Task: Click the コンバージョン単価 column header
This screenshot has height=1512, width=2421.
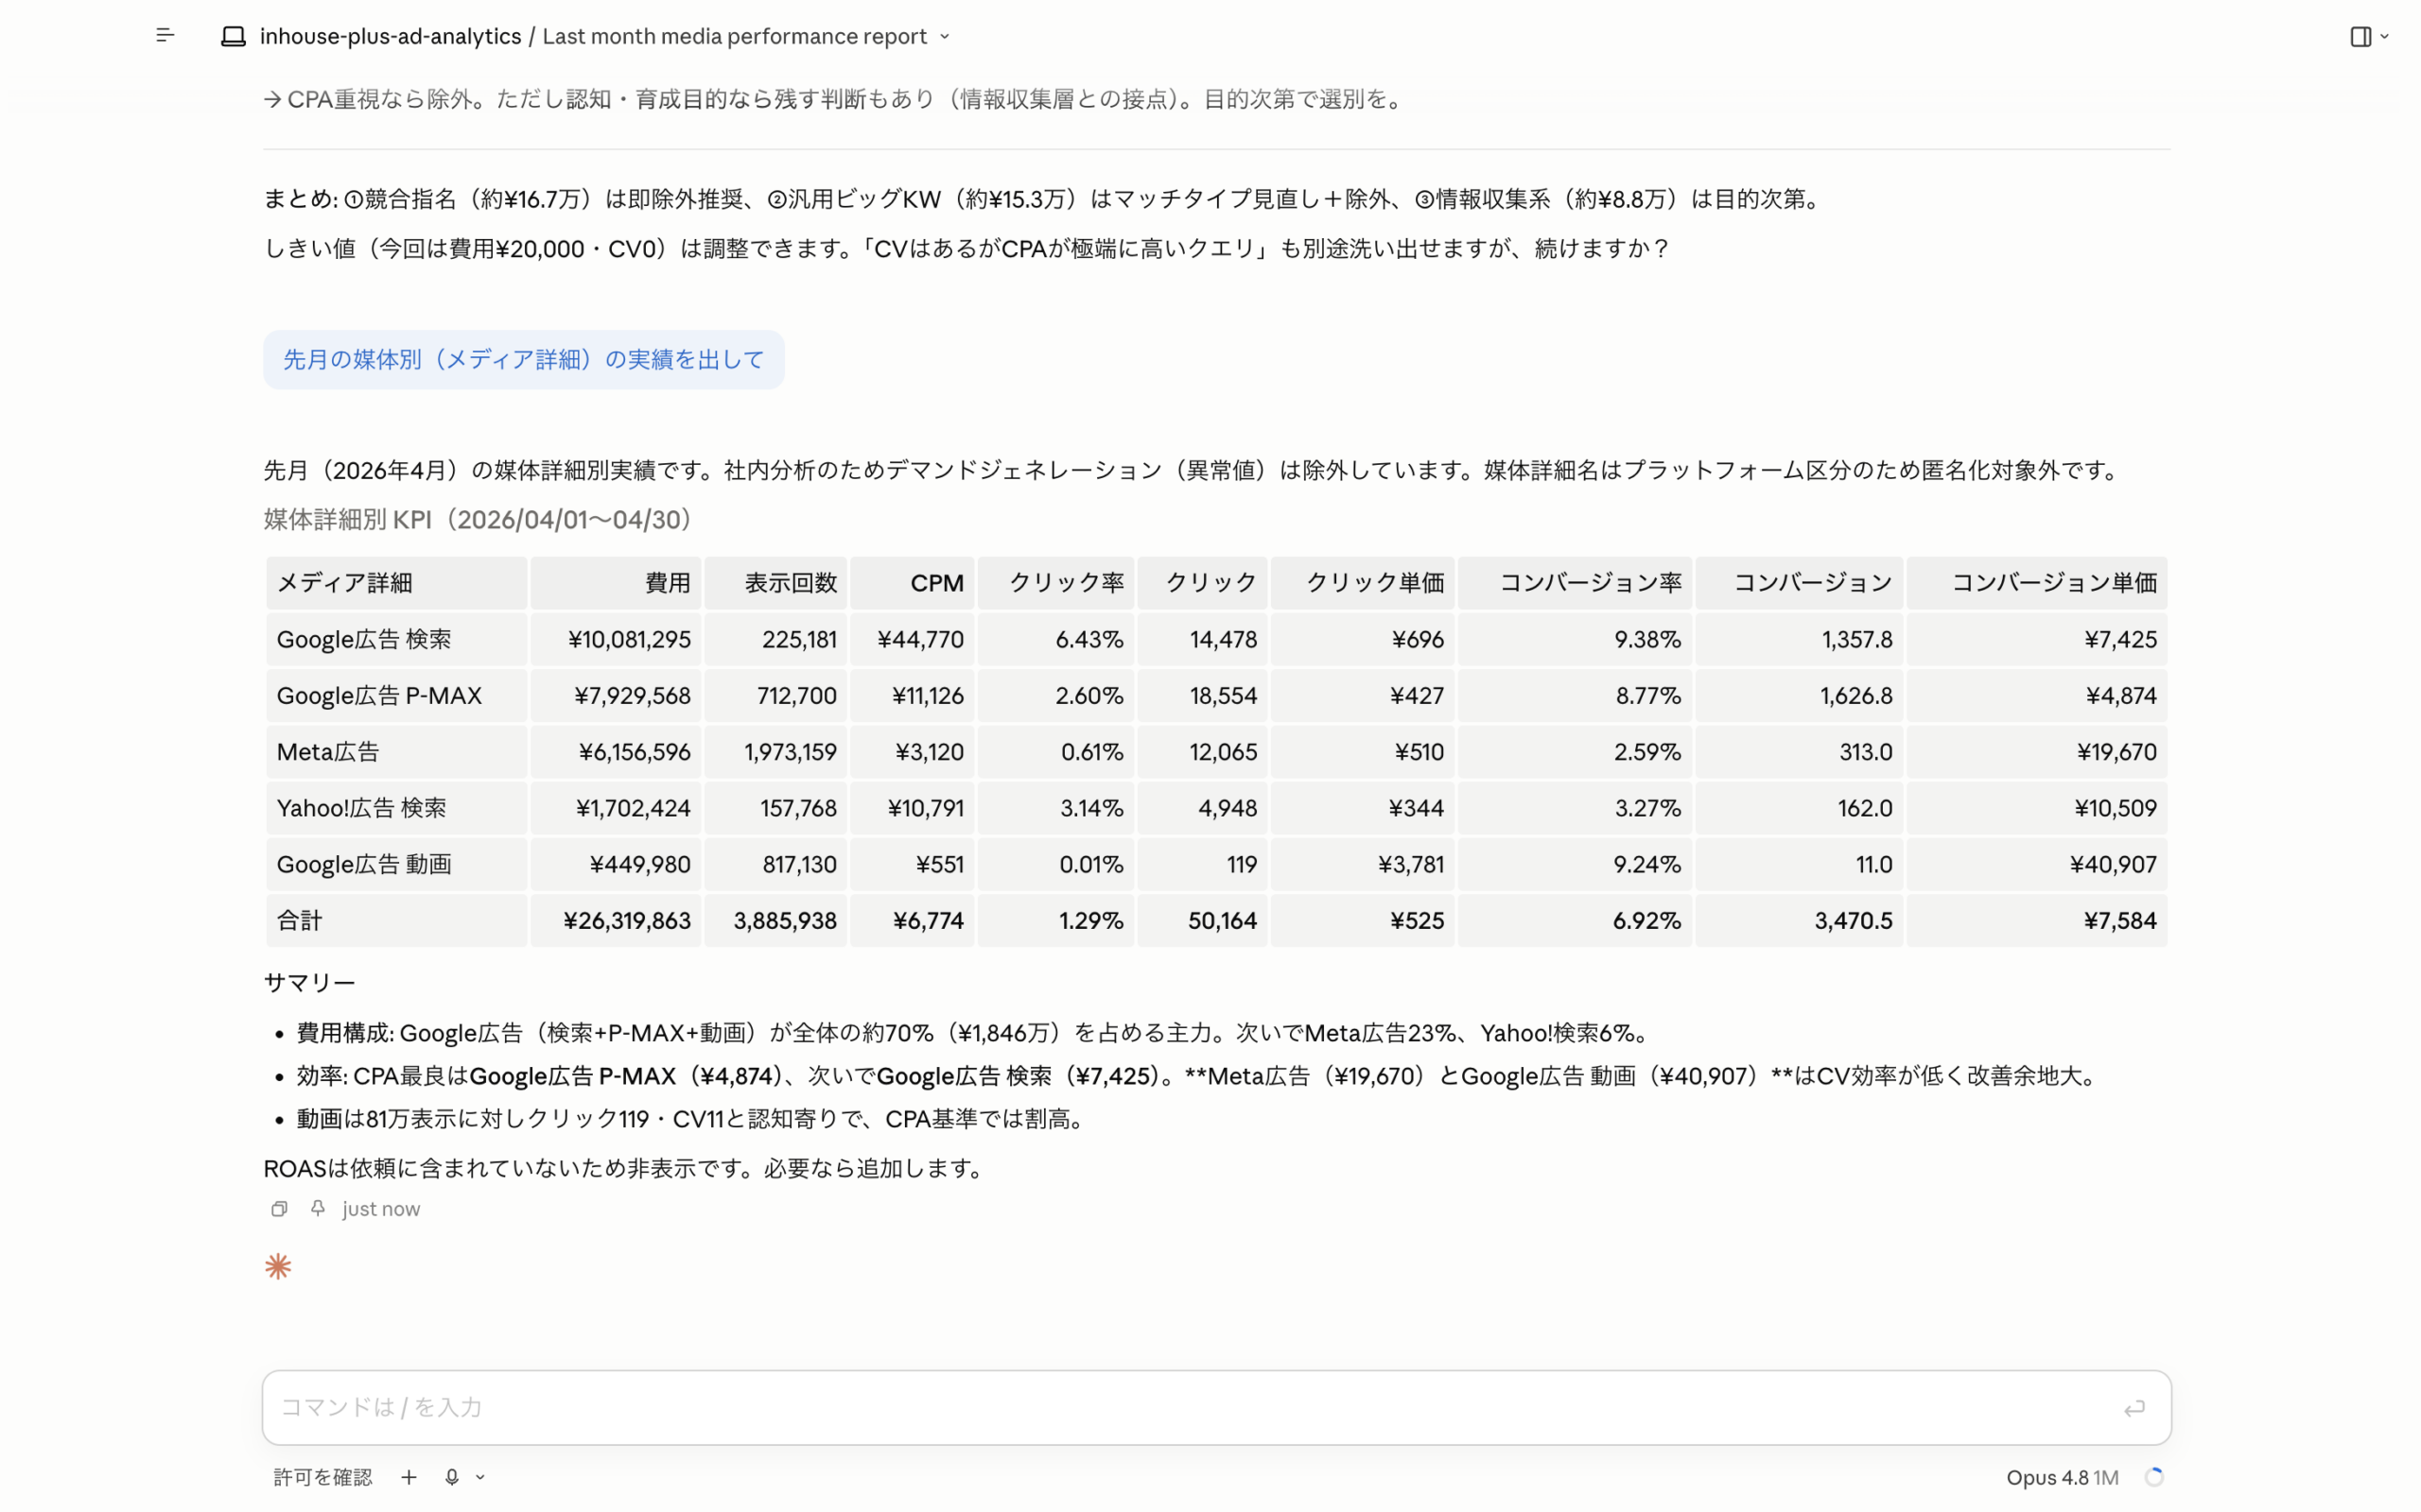Action: 2036,583
